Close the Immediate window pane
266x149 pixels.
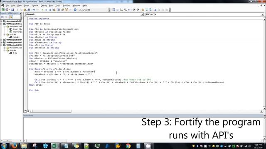[x=265, y=115]
